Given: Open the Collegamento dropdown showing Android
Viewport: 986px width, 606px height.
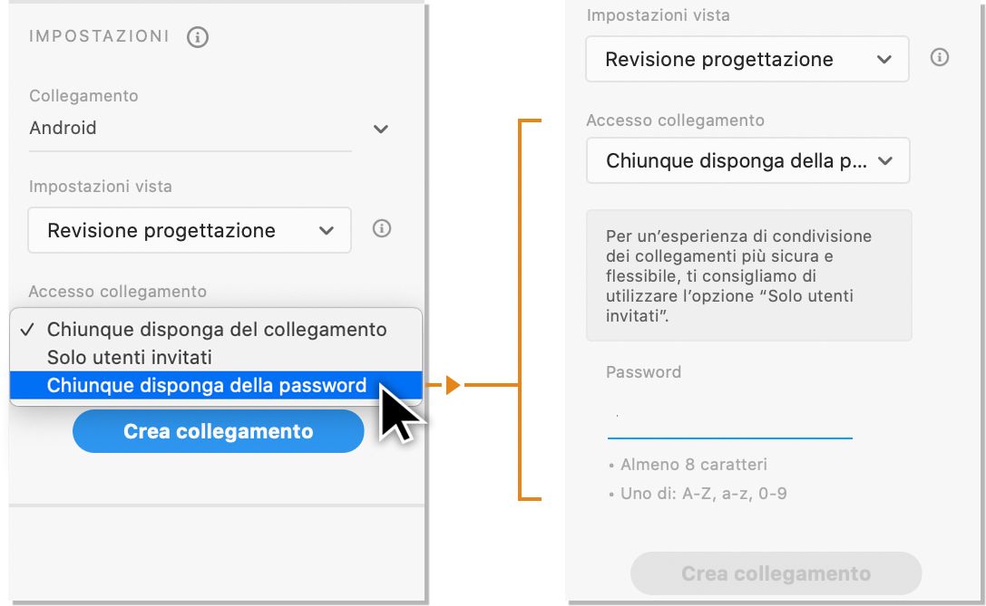Looking at the screenshot, I should [190, 128].
